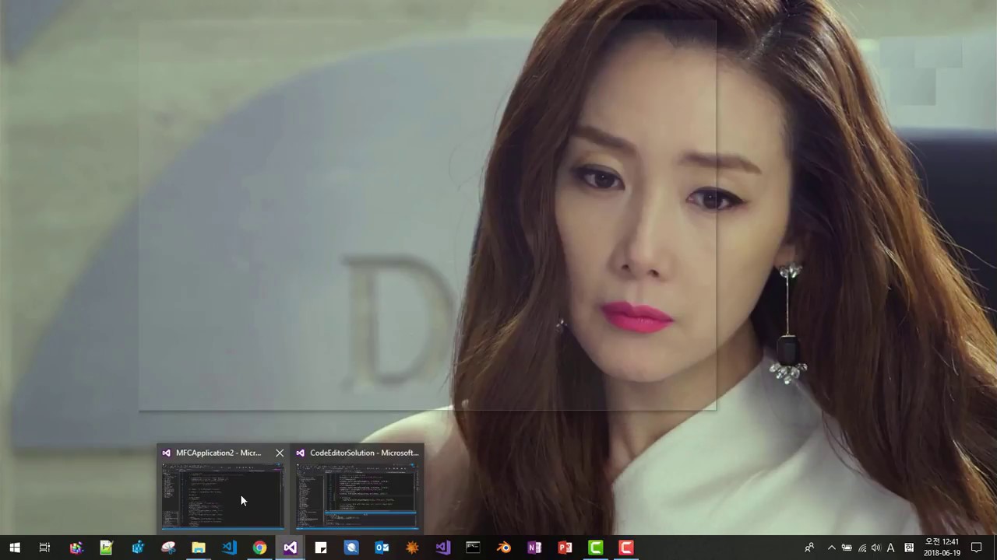Viewport: 997px width, 560px height.
Task: Switch to Google Chrome on the taskbar
Action: (x=259, y=548)
